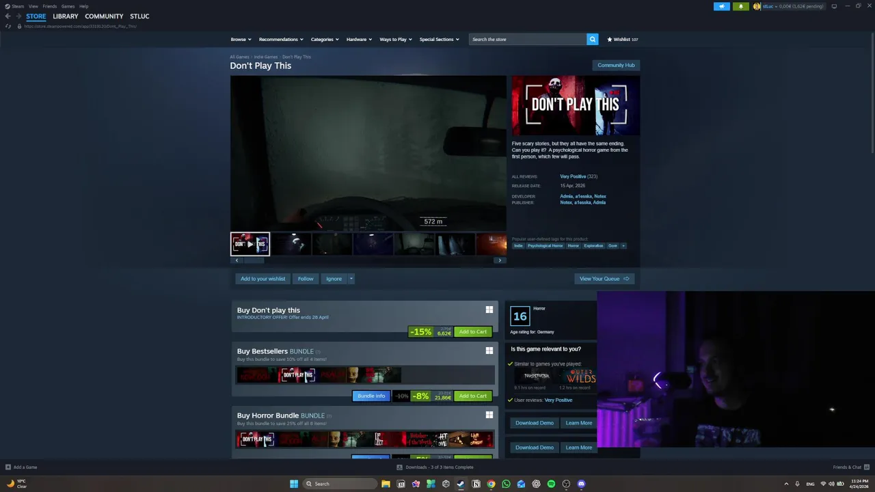Add Bestsellers bundle to cart
This screenshot has width=875, height=492.
tap(473, 396)
